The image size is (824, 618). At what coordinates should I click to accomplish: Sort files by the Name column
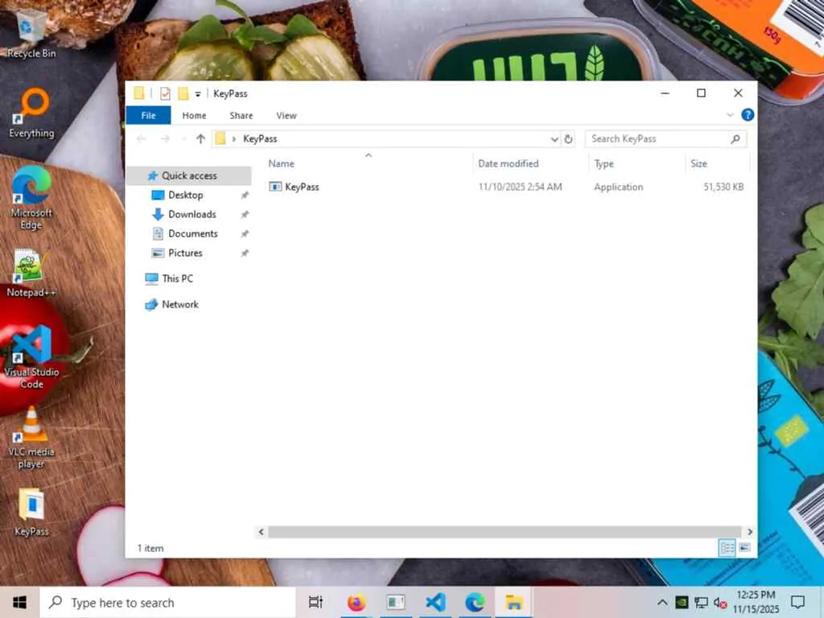pyautogui.click(x=281, y=163)
